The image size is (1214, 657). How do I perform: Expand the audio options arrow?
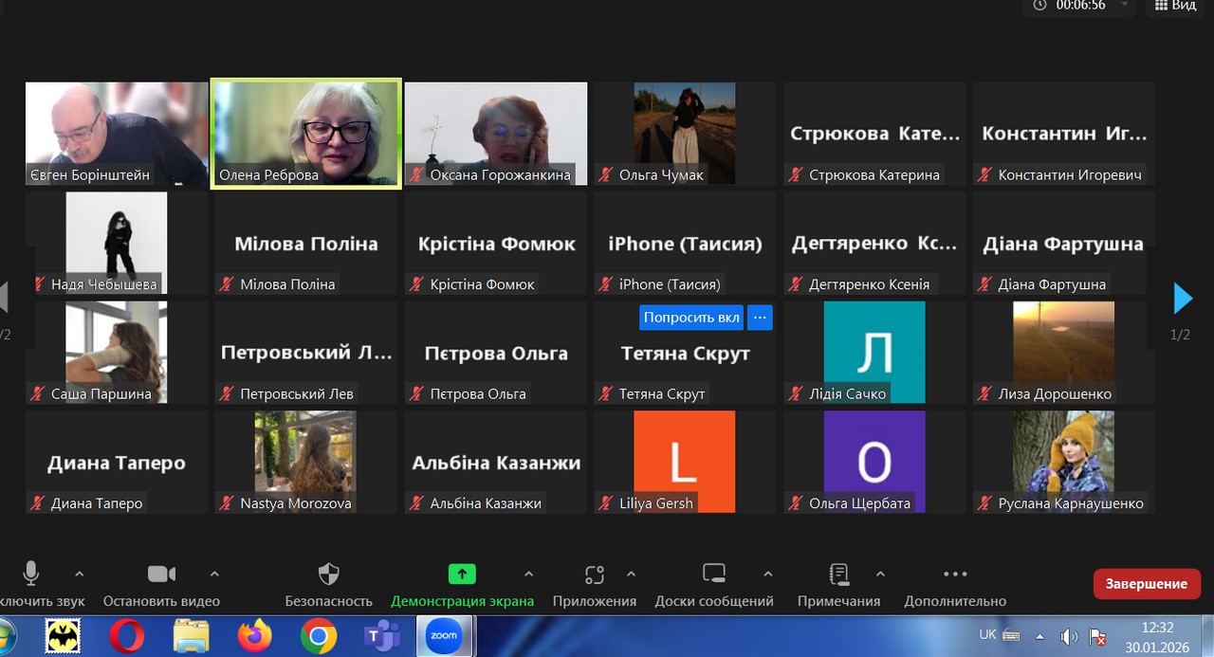80,574
